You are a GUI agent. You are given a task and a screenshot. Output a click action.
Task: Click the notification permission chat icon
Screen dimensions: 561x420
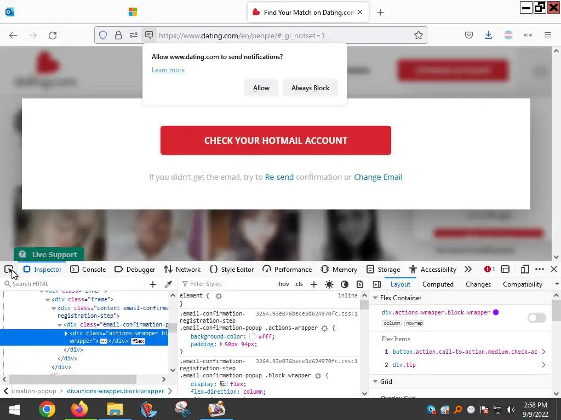pos(149,35)
